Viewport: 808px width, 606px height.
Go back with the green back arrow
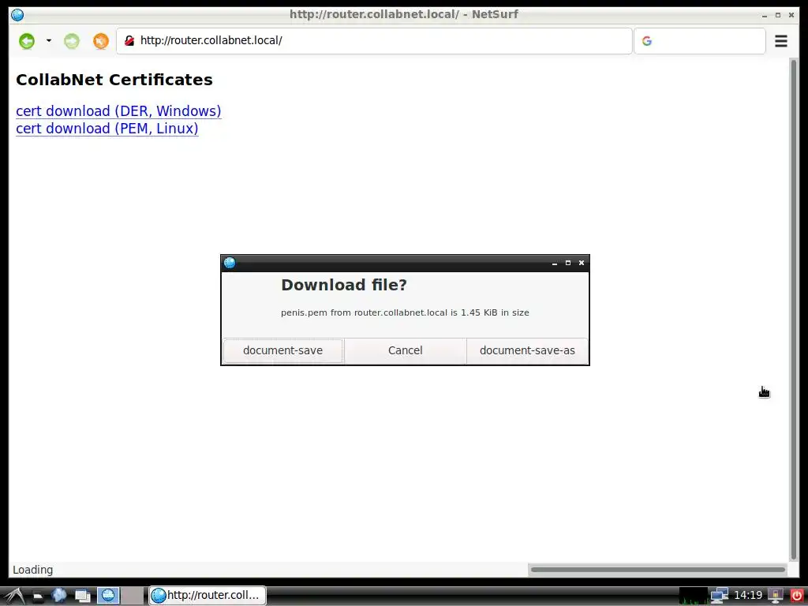(27, 41)
